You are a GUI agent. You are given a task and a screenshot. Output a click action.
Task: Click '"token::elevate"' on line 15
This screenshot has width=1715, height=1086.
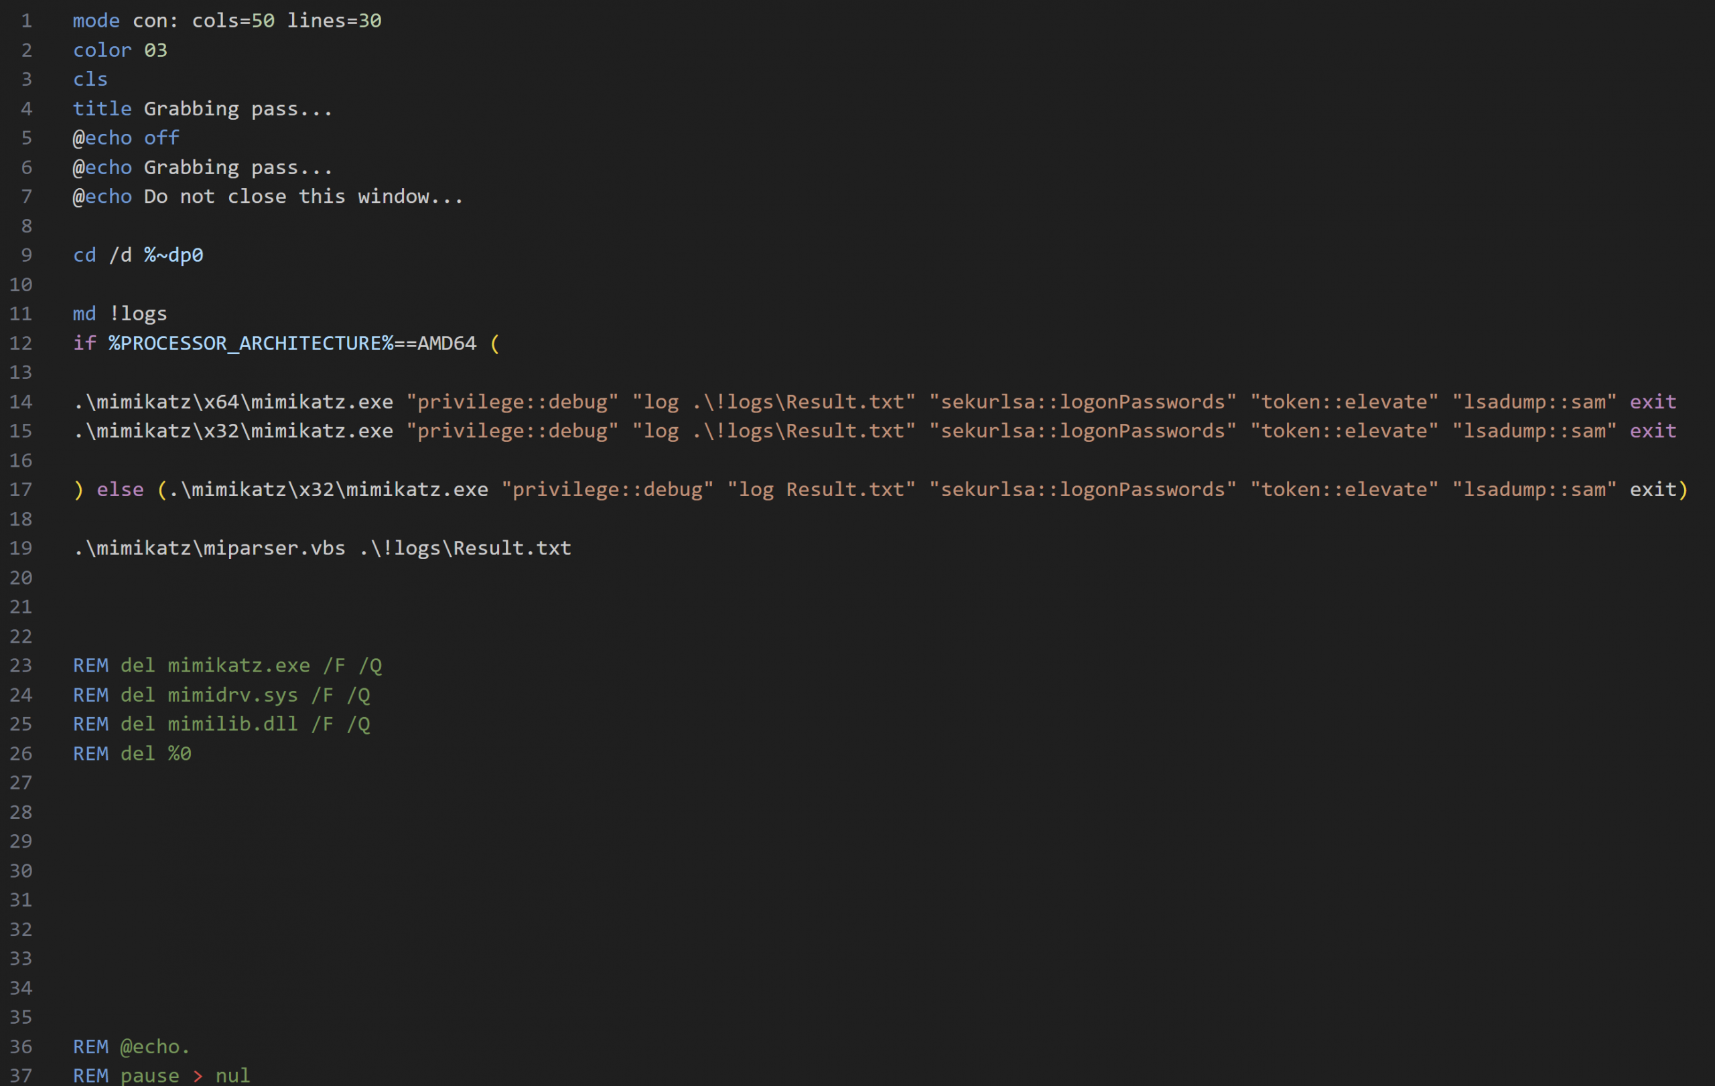click(1345, 431)
